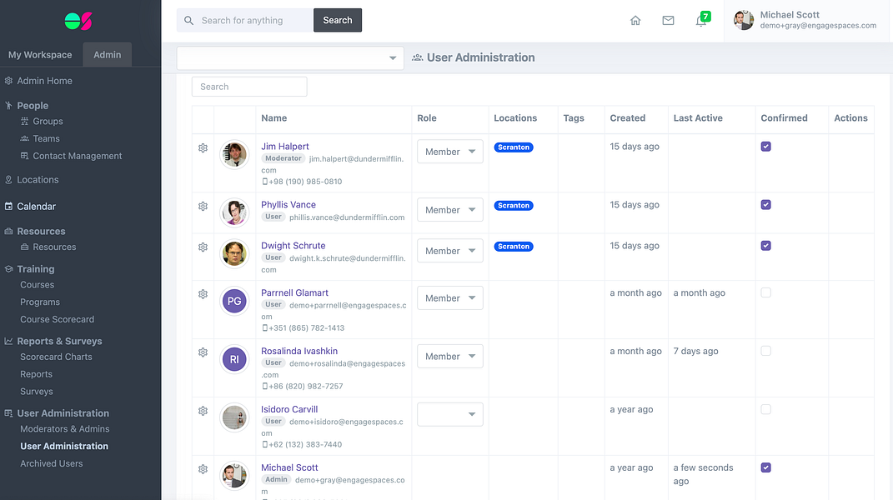Switch to My Workspace tab
Viewport: 893px width, 500px height.
pyautogui.click(x=40, y=55)
